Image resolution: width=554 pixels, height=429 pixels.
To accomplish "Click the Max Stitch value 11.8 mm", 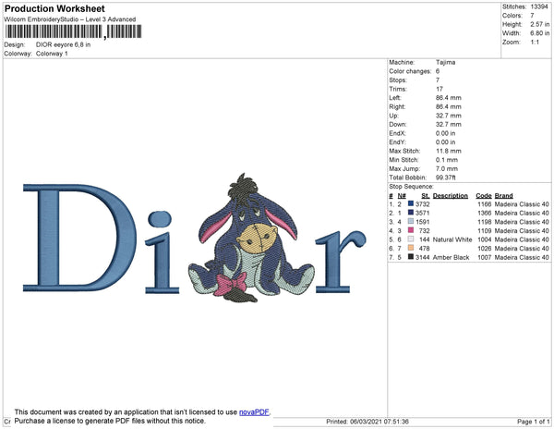I will (x=449, y=151).
